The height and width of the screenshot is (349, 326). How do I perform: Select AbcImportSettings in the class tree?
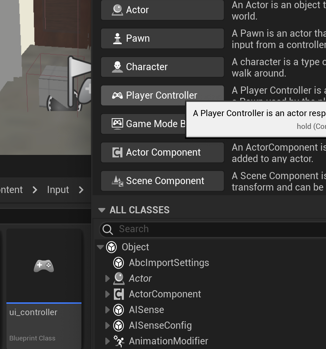click(x=169, y=263)
